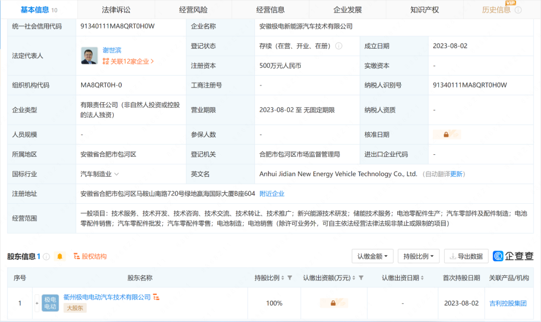Open the 认缴金额 dropdown
The height and width of the screenshot is (322, 541).
[x=372, y=256]
